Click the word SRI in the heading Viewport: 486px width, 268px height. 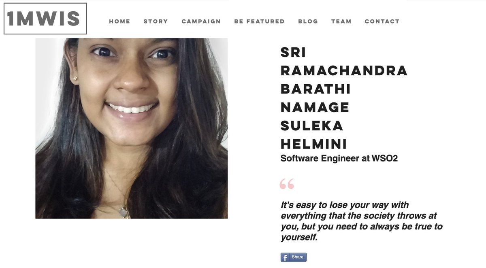(x=293, y=52)
